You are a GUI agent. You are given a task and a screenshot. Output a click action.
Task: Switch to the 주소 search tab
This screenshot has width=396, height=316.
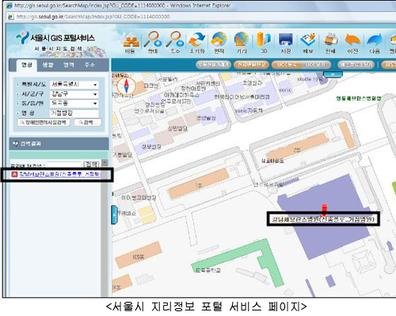click(89, 65)
